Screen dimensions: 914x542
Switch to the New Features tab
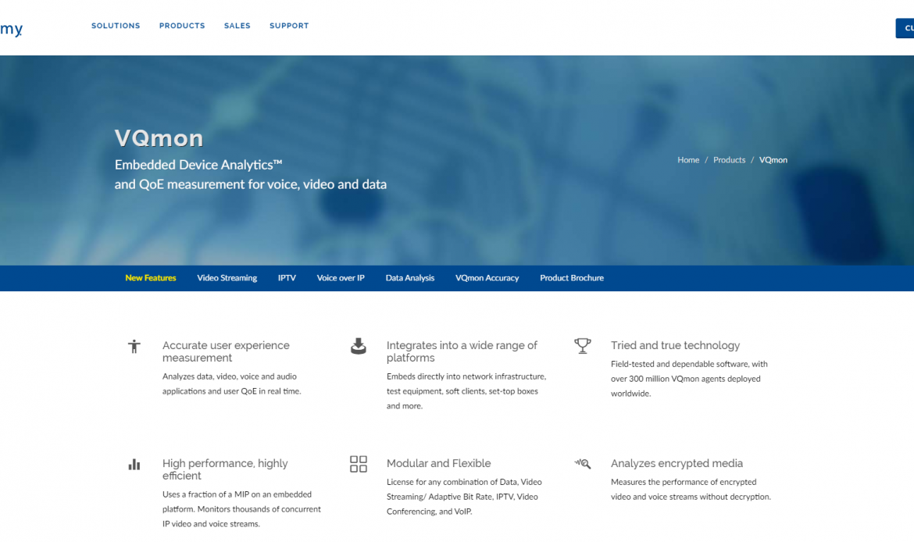(151, 278)
